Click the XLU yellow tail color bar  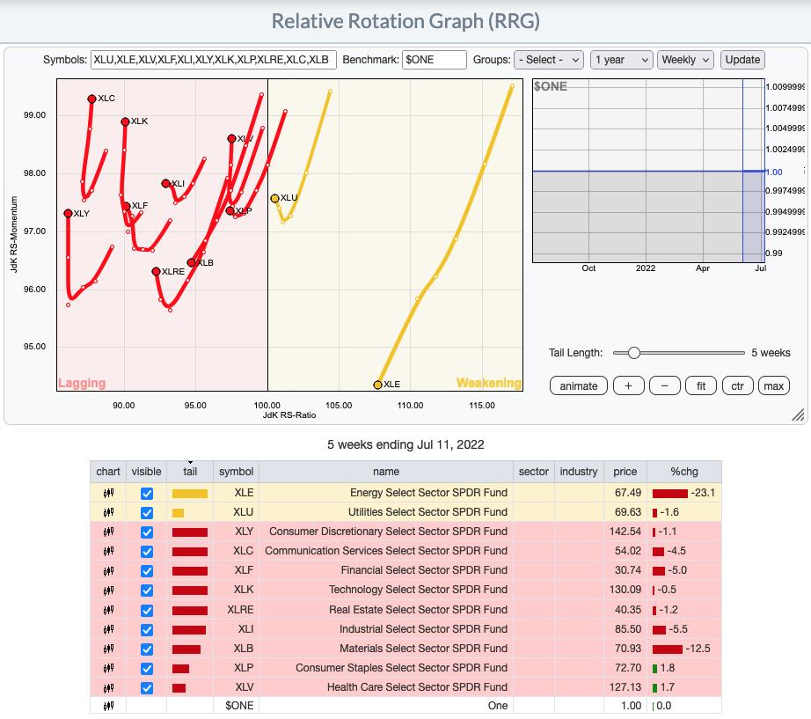coord(178,513)
